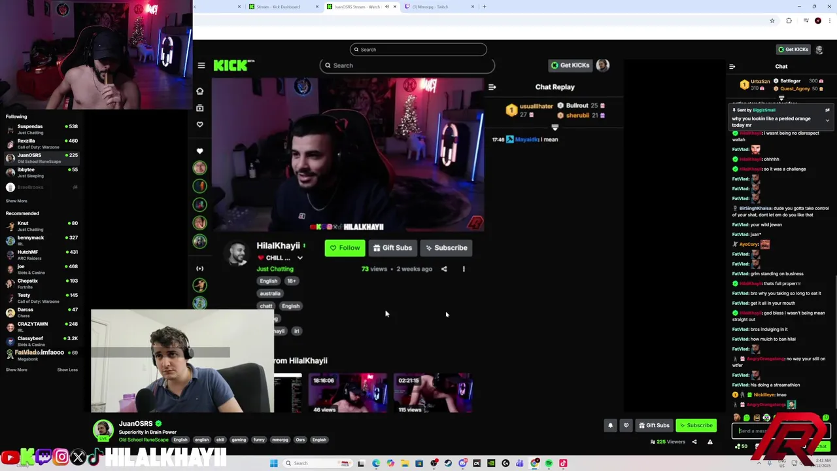Launch Steam from the taskbar
This screenshot has width=837, height=471.
448,463
